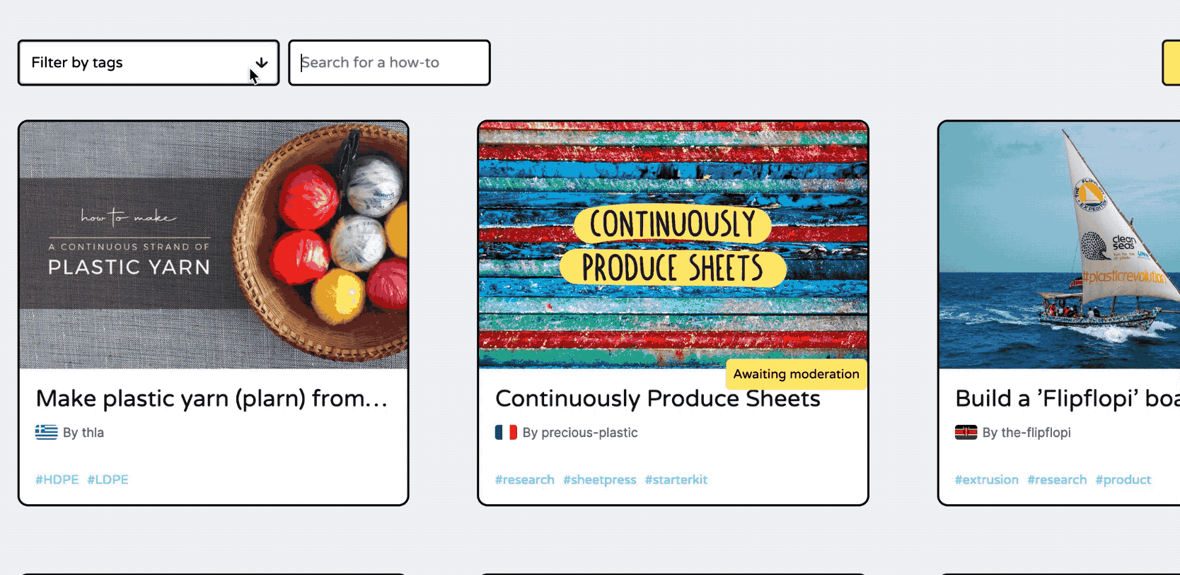Select the #starterkit tag
The height and width of the screenshot is (575, 1180).
click(x=676, y=480)
